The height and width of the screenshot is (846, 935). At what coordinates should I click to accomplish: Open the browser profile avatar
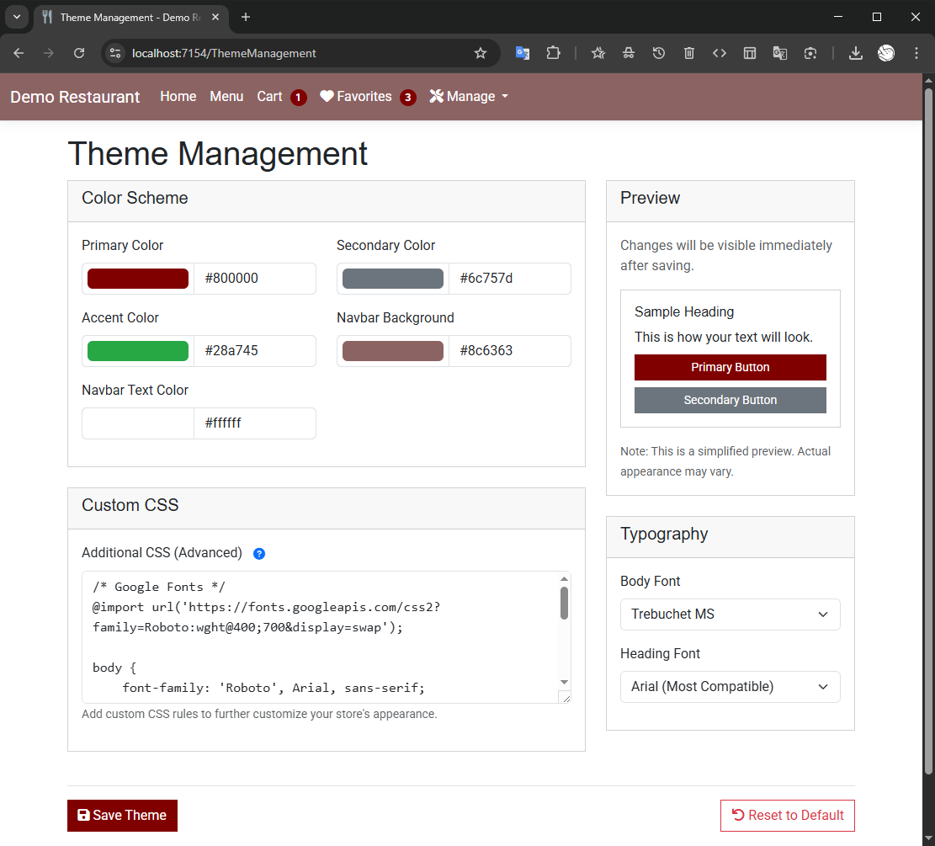[x=886, y=53]
